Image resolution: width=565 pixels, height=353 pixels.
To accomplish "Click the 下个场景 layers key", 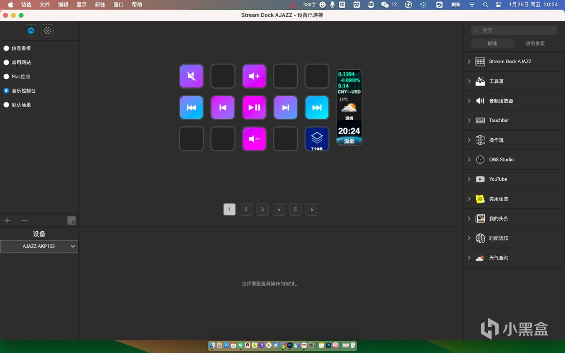I will [x=317, y=139].
